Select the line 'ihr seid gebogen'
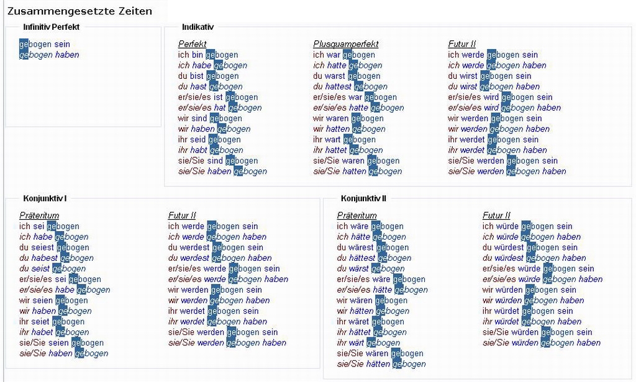 [x=210, y=139]
